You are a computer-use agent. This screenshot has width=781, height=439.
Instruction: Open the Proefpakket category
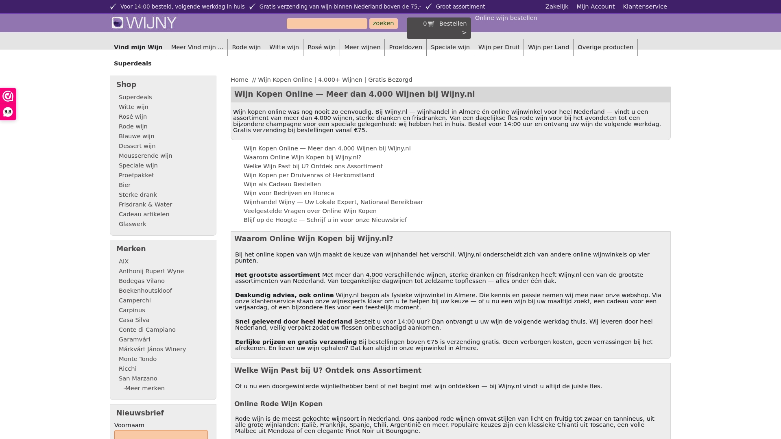136,175
